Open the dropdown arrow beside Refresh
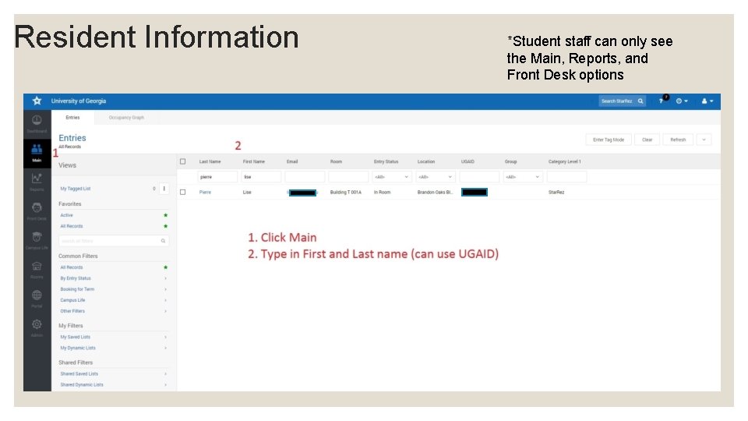This screenshot has width=748, height=421. pos(704,140)
